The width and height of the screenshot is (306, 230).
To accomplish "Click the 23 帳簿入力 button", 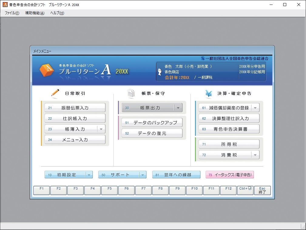I will [x=71, y=129].
